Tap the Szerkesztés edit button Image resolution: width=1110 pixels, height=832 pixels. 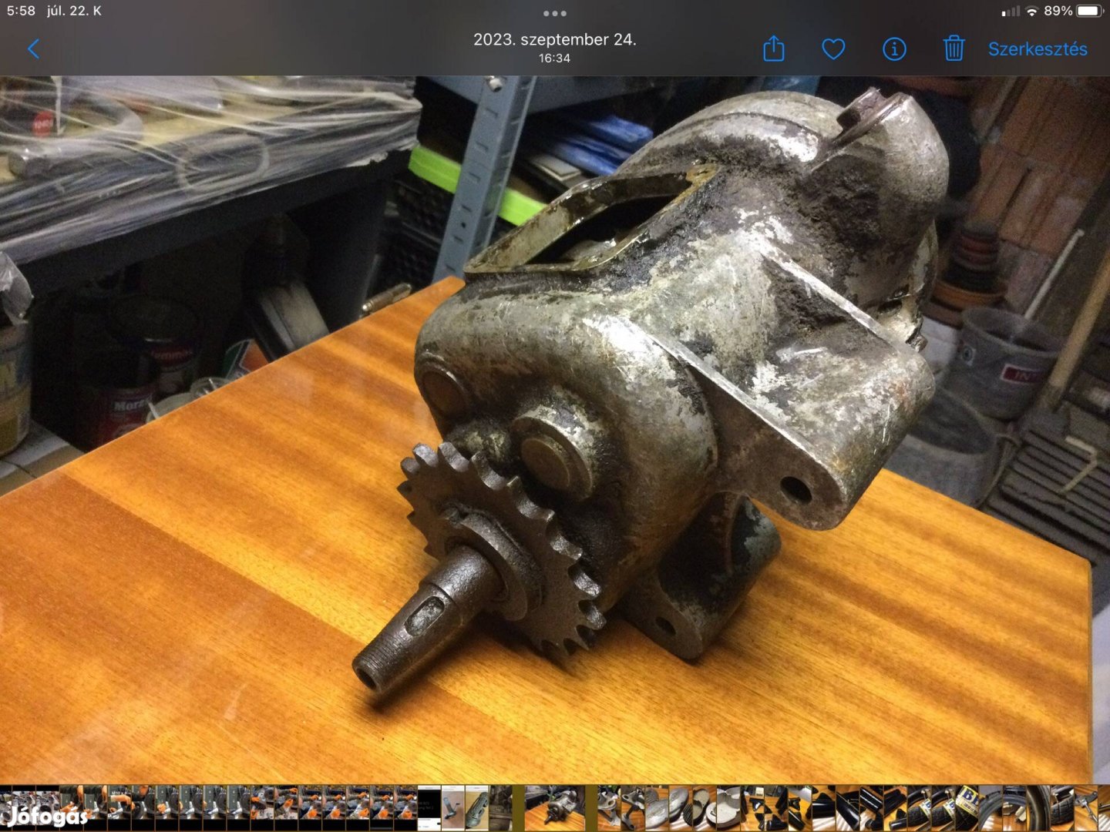click(x=1038, y=49)
